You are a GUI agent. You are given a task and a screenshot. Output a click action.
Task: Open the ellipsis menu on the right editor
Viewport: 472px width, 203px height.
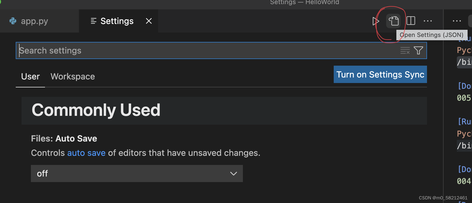click(x=457, y=21)
